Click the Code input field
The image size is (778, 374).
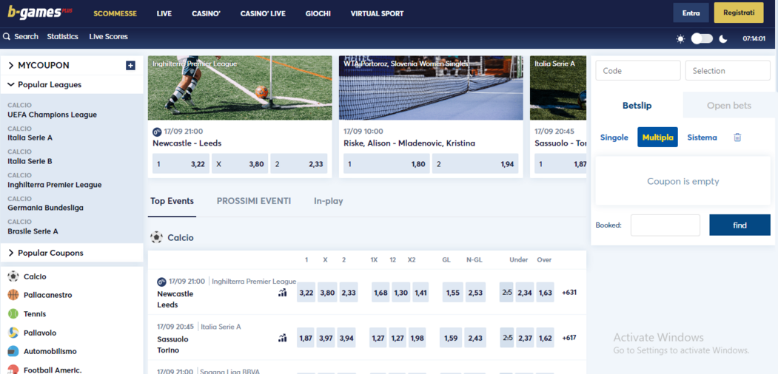(x=637, y=71)
